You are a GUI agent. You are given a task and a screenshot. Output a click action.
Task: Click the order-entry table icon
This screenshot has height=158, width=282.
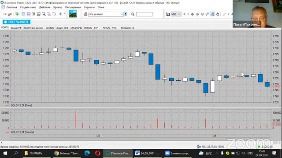[38, 14]
